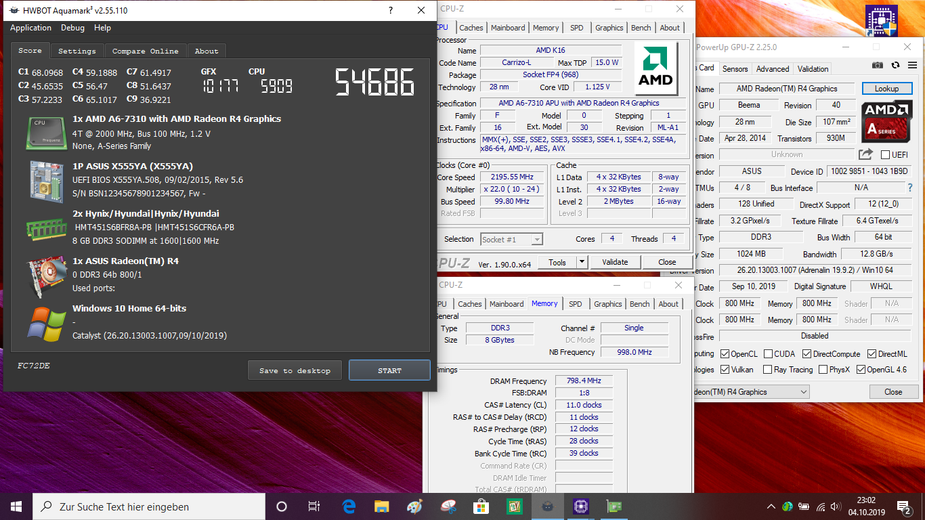
Task: Click the Validate button in CPU-Z
Action: (x=615, y=262)
